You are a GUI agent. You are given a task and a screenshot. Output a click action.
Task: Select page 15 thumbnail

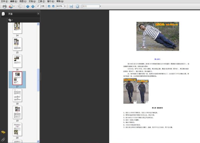17,44
